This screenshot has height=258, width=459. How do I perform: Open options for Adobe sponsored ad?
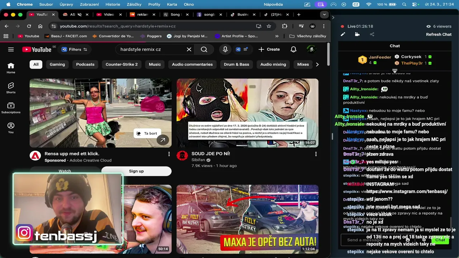pos(169,154)
